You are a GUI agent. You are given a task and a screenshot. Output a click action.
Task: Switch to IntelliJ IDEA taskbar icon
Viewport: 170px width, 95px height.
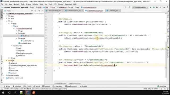[x=27, y=93]
